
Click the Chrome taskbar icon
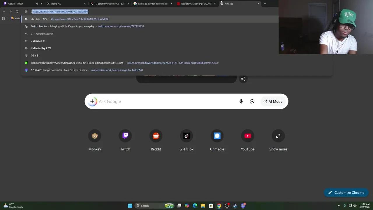tap(219, 206)
